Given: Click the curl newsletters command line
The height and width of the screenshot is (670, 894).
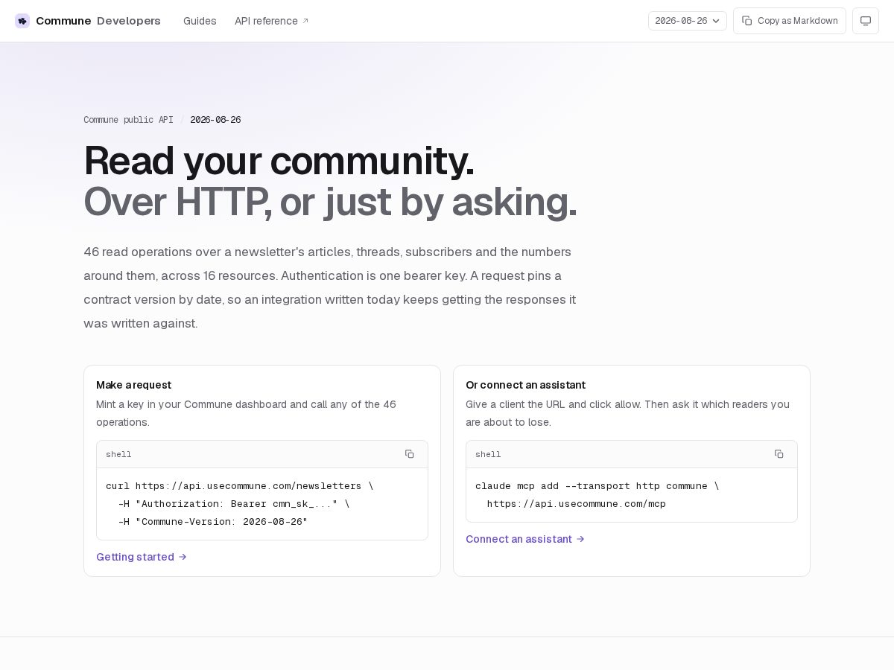Looking at the screenshot, I should click(x=240, y=486).
